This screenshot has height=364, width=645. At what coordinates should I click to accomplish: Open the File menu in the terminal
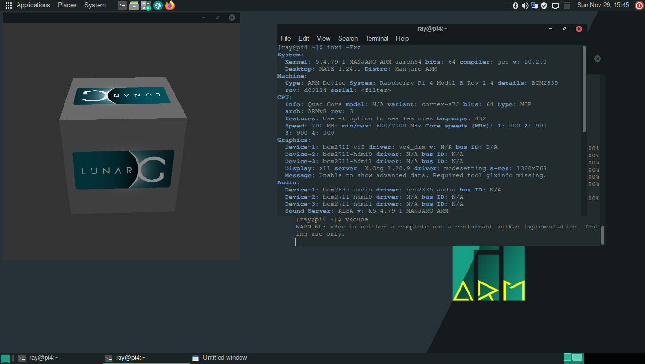click(x=286, y=39)
